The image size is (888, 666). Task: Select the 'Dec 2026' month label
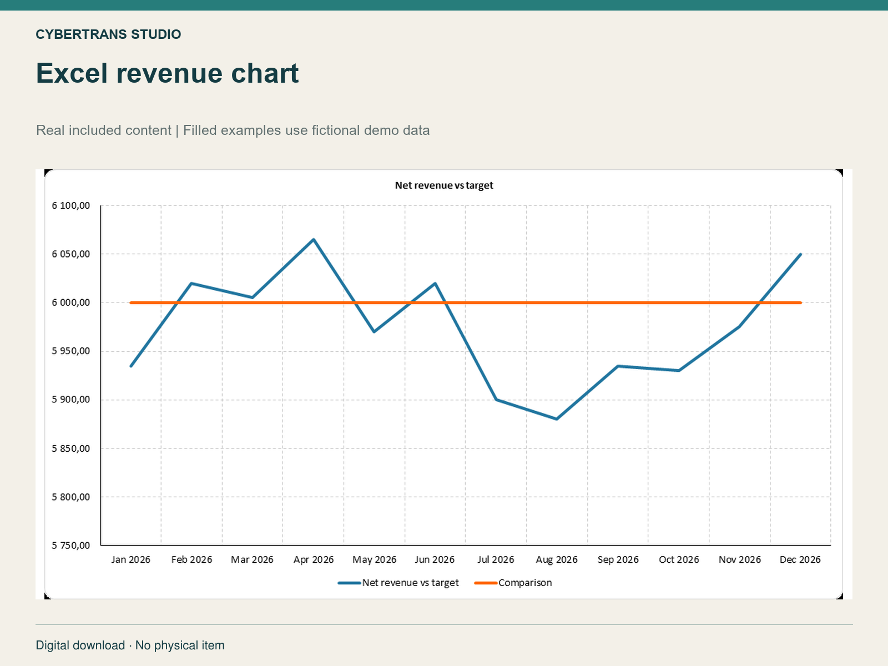click(800, 559)
